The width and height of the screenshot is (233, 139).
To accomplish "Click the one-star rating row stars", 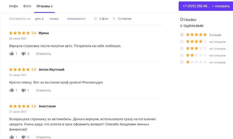I will (x=196, y=62).
